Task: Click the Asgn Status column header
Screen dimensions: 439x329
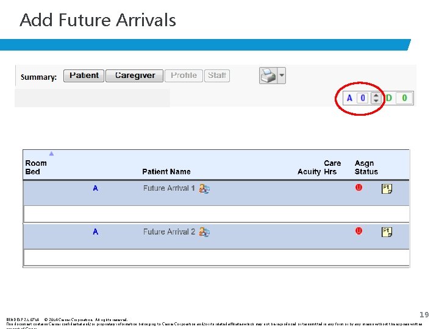Action: click(x=366, y=168)
